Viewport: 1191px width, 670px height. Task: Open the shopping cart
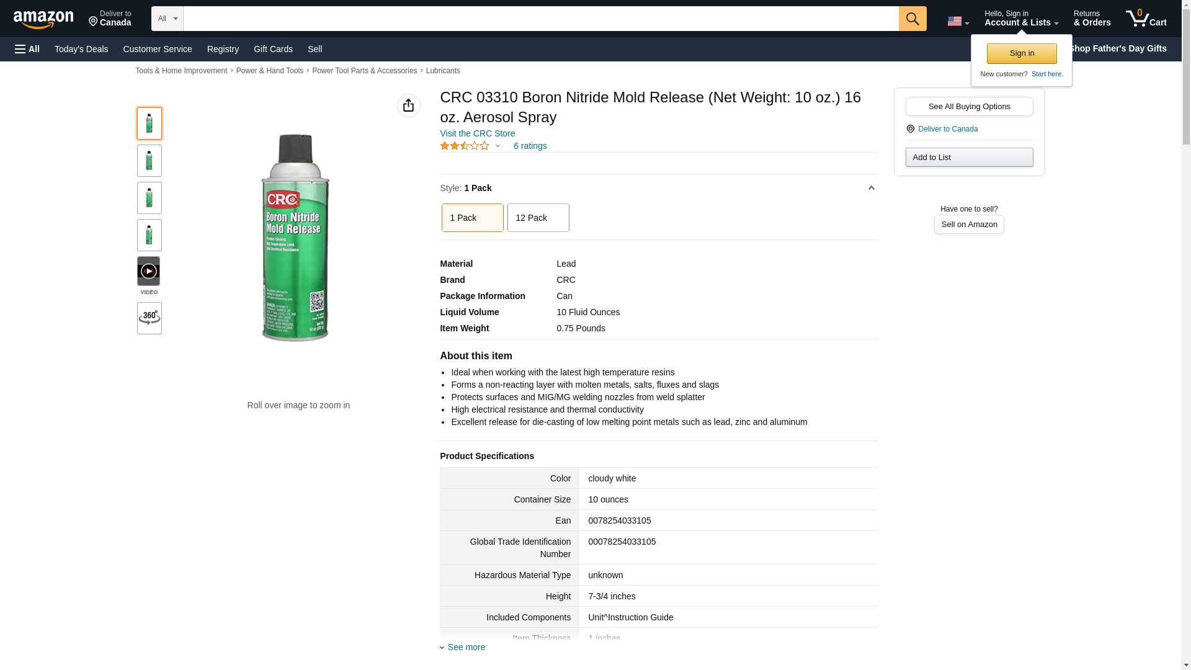click(x=1146, y=19)
